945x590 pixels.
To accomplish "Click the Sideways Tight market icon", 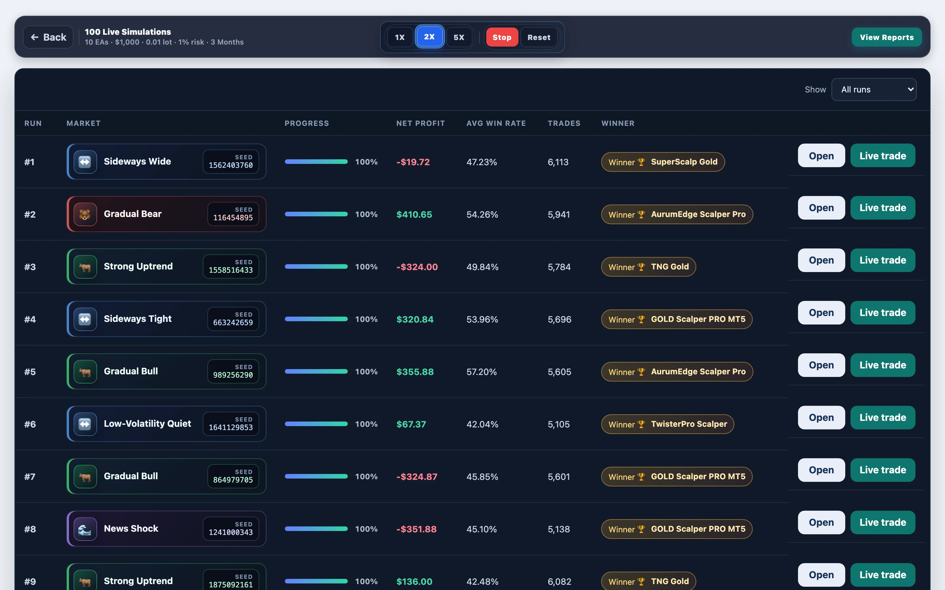I will click(x=85, y=319).
